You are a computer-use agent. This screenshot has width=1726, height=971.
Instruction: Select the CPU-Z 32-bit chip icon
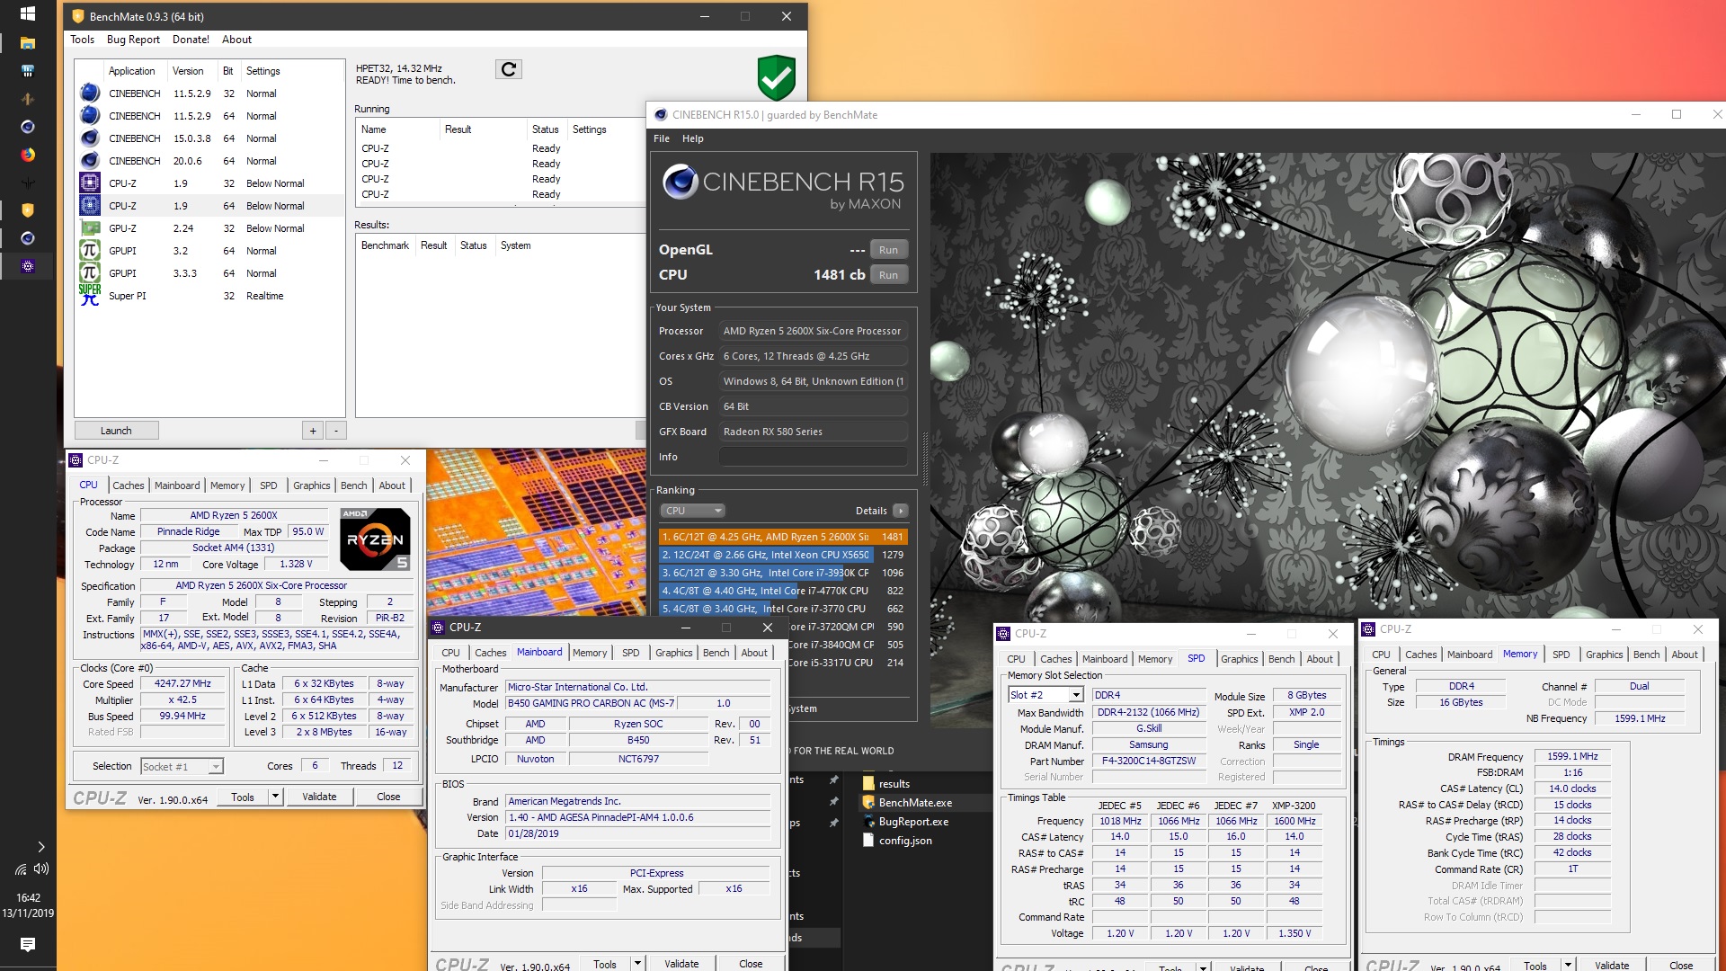(x=90, y=183)
